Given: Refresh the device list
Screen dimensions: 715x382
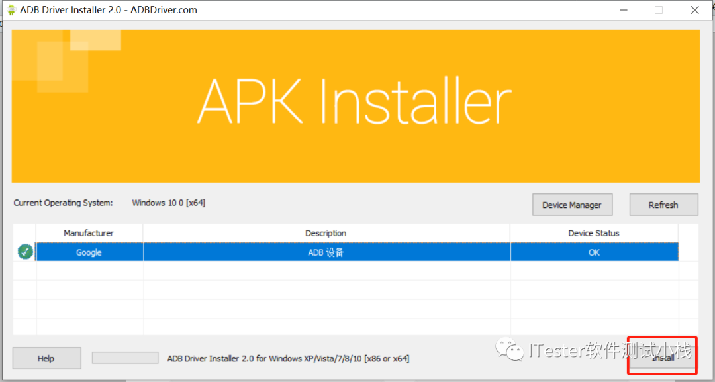Looking at the screenshot, I should point(663,205).
